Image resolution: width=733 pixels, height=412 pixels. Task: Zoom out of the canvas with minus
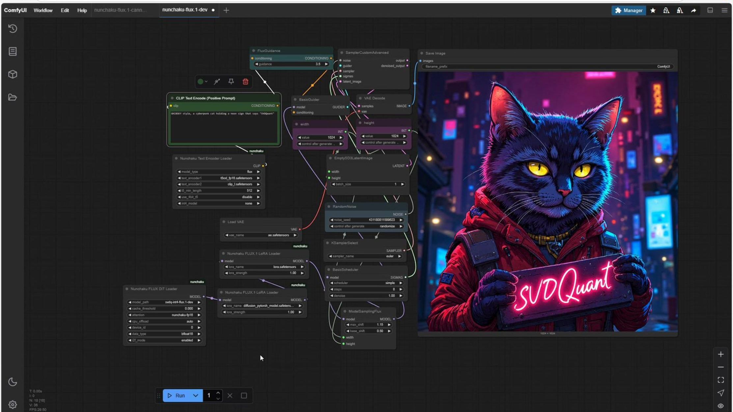(x=721, y=367)
